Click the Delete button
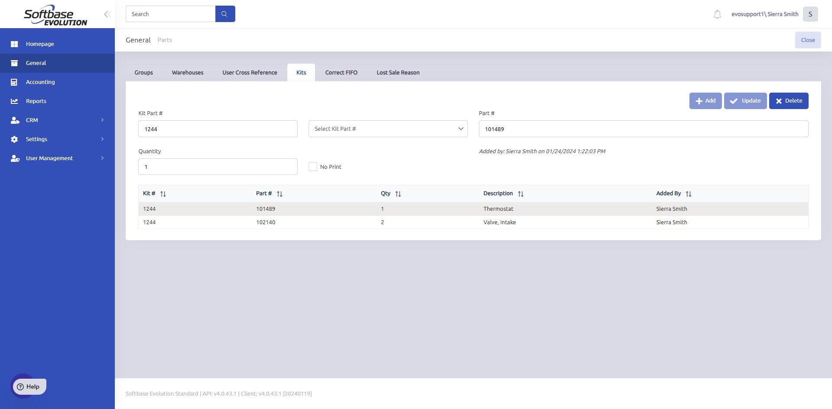The image size is (832, 409). (x=789, y=101)
